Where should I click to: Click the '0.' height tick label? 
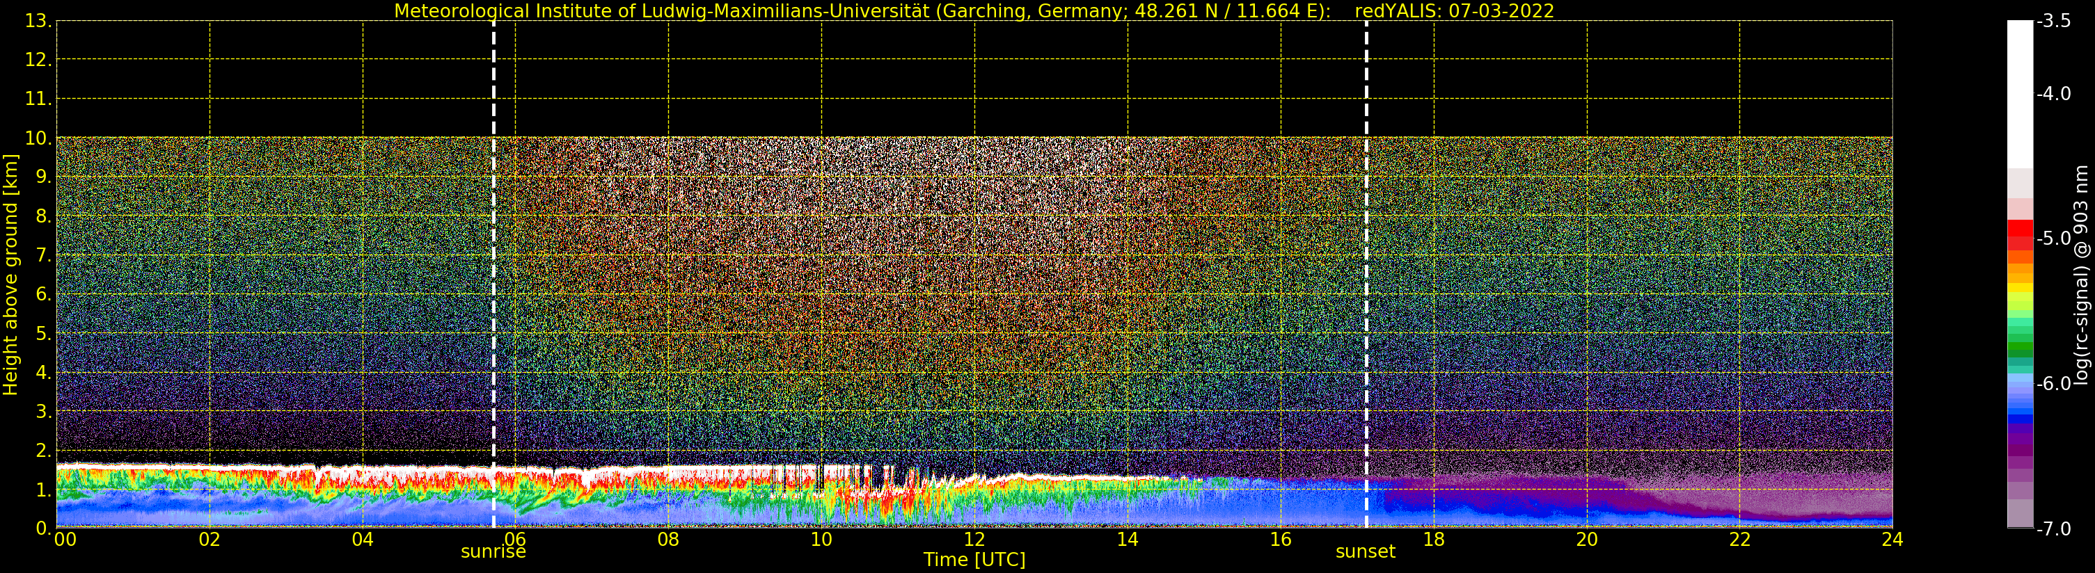(x=43, y=528)
